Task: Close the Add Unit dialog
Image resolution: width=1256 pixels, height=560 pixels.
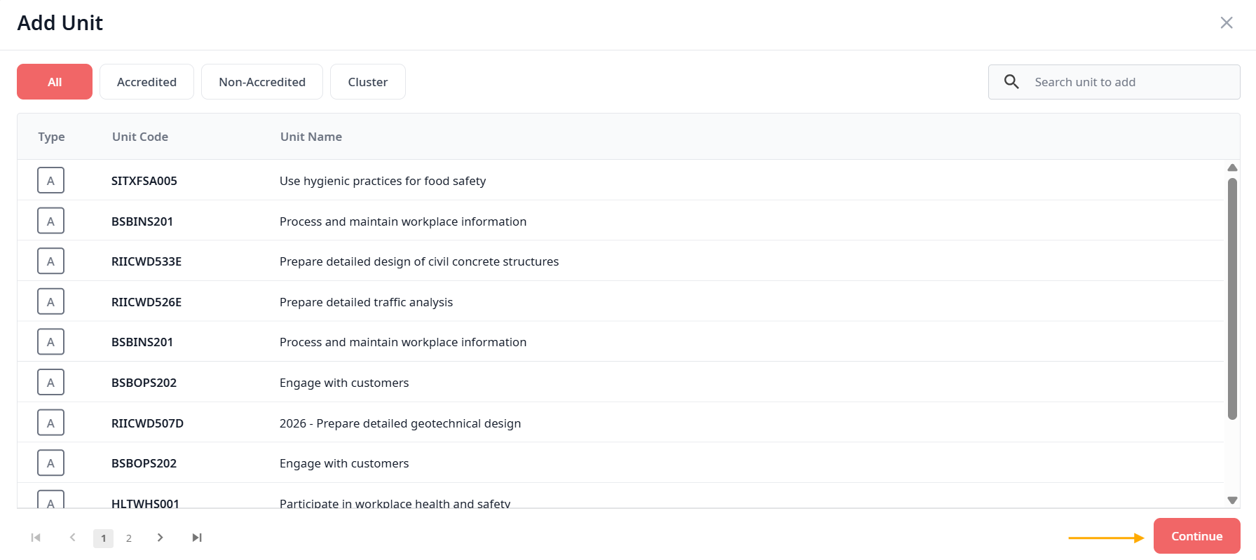Action: point(1226,23)
